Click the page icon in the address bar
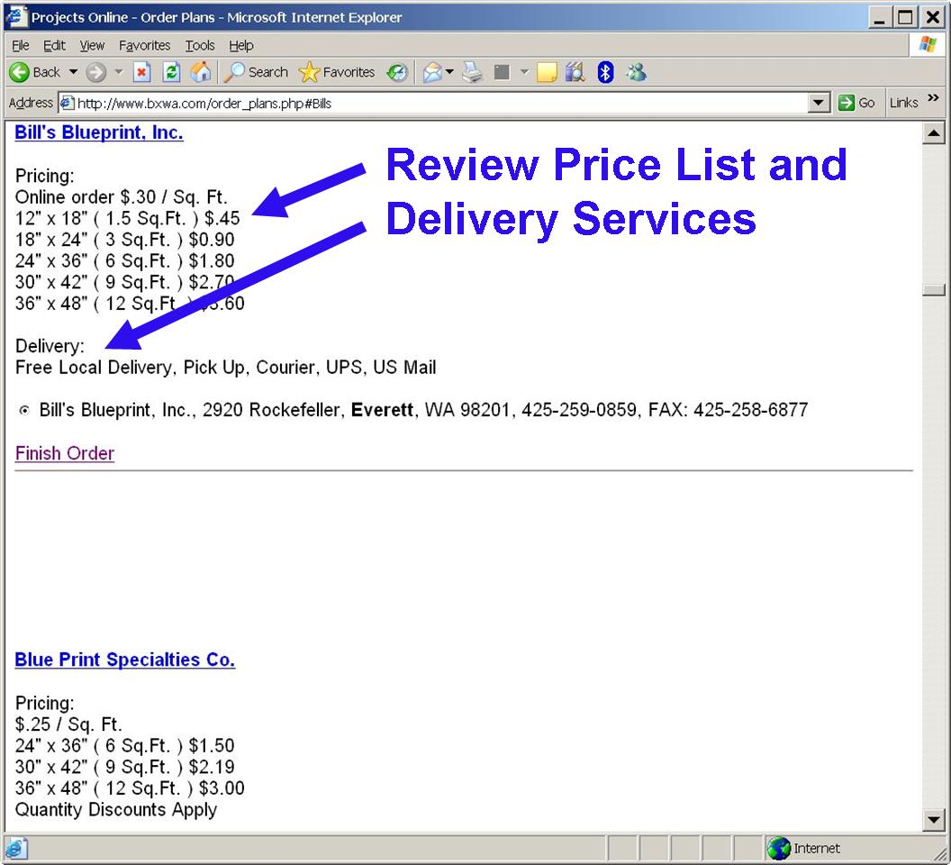This screenshot has width=951, height=865. point(67,104)
